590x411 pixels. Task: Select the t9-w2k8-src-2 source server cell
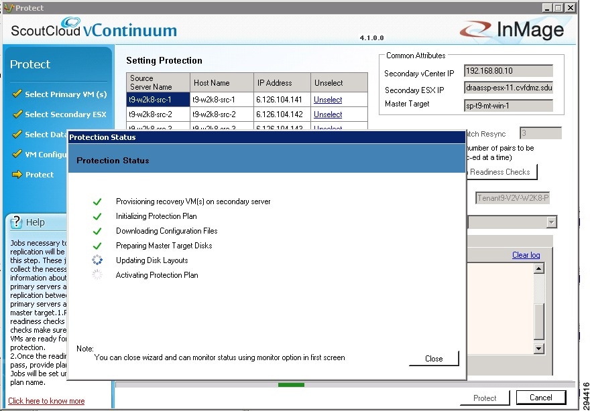click(x=158, y=114)
